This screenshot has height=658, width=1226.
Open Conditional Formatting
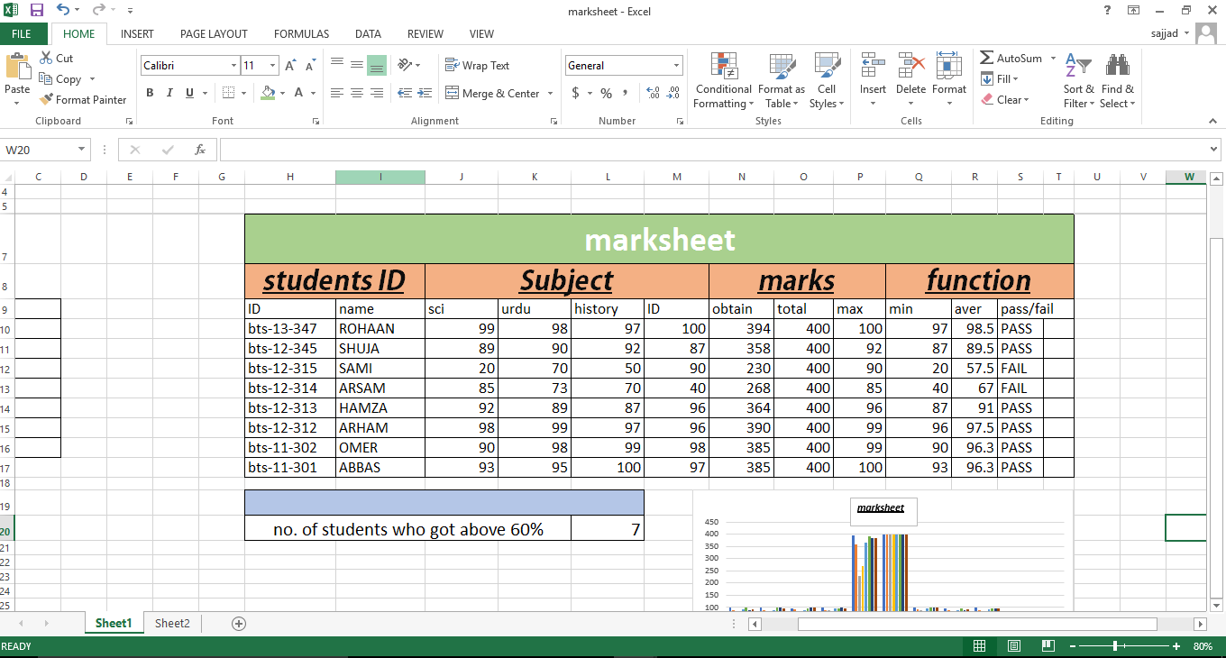(722, 80)
